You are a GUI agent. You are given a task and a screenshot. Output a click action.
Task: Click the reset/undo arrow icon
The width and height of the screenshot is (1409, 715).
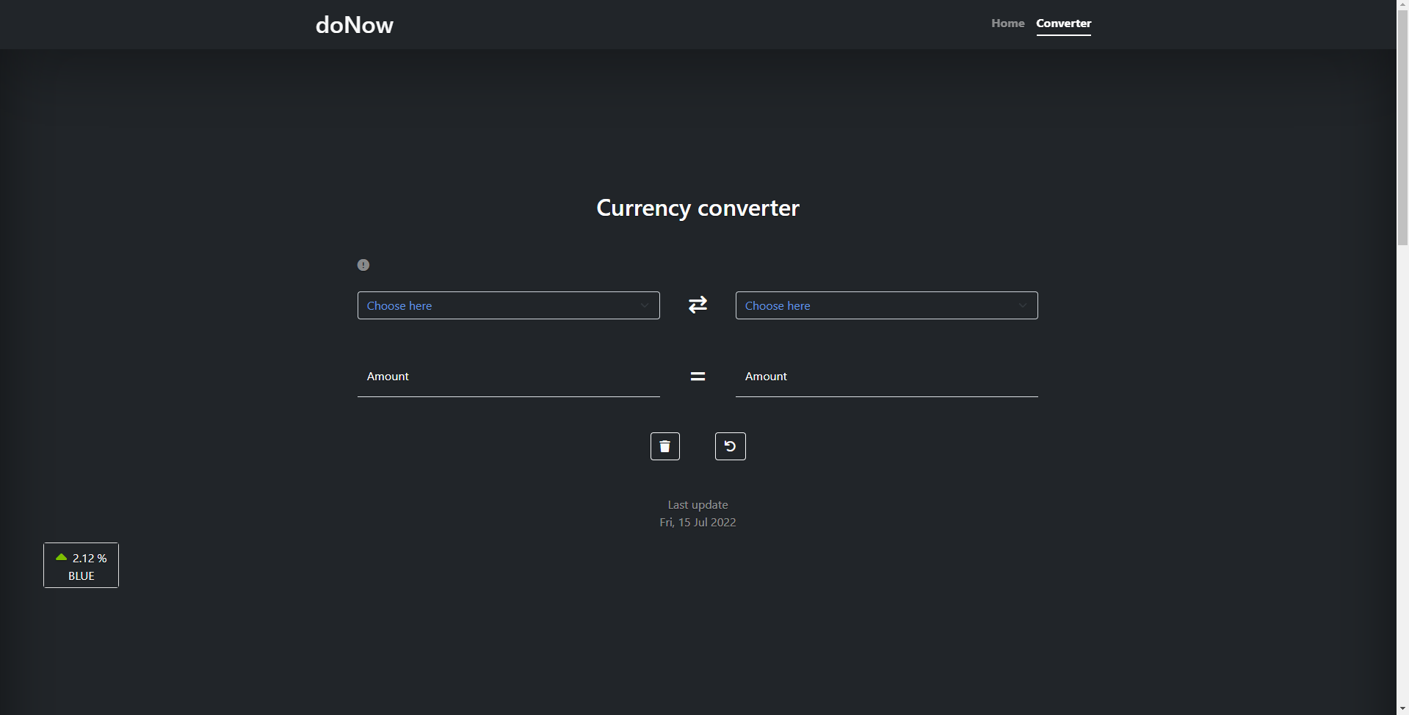click(x=730, y=446)
